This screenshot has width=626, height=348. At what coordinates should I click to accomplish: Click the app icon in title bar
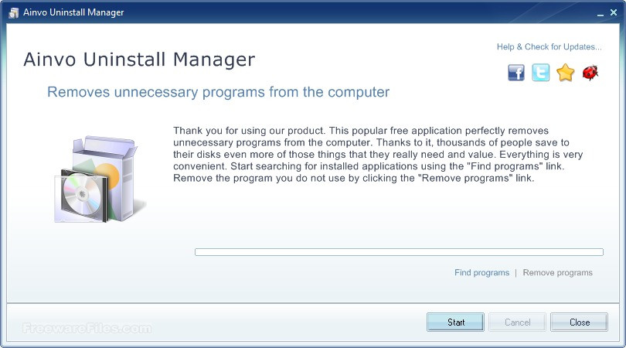click(x=13, y=12)
